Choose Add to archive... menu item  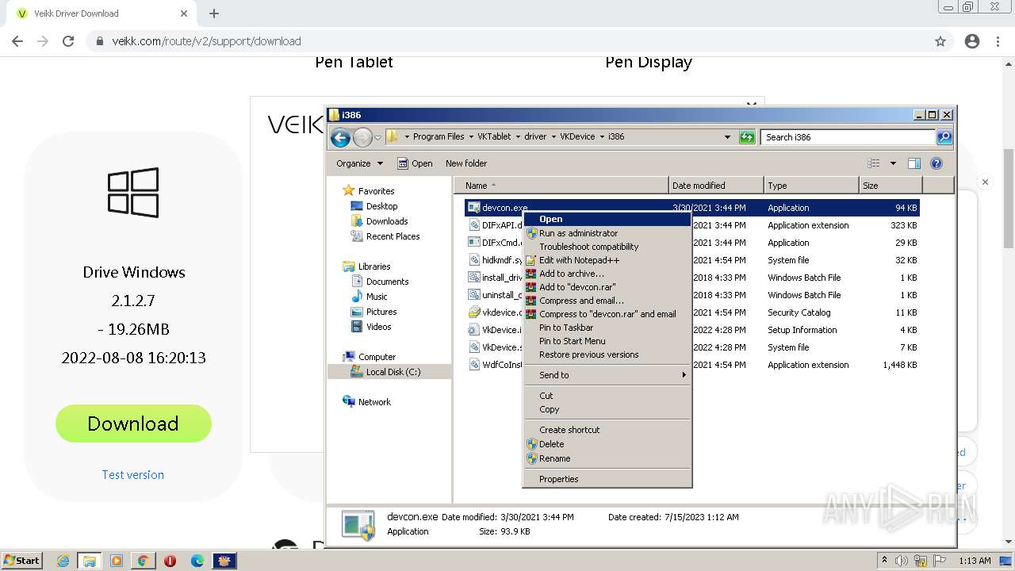coord(607,274)
